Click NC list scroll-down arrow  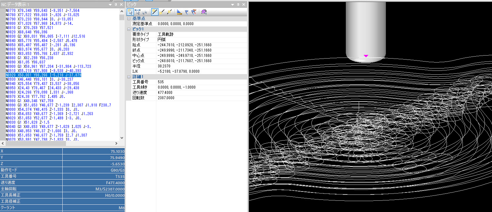[121, 138]
